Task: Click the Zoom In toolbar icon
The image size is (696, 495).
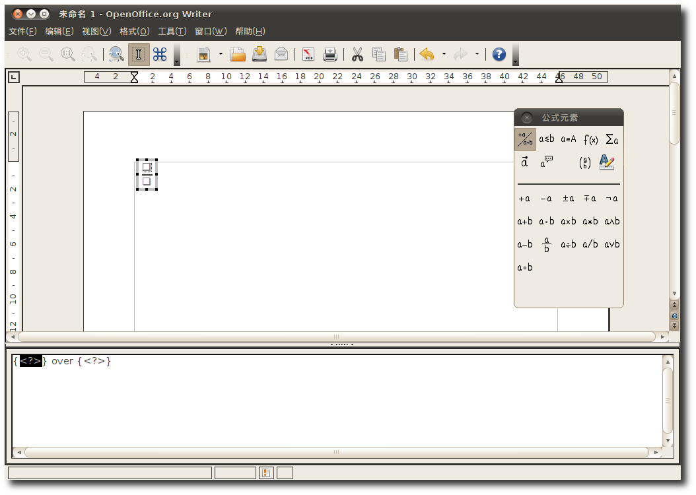Action: 24,55
